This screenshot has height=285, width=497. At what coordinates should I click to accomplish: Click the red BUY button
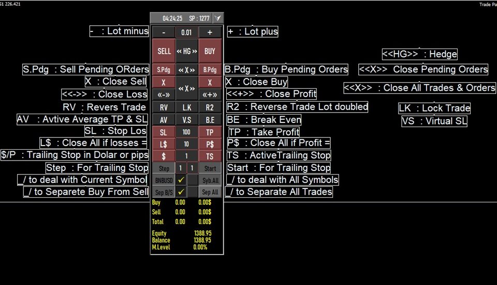tap(210, 51)
